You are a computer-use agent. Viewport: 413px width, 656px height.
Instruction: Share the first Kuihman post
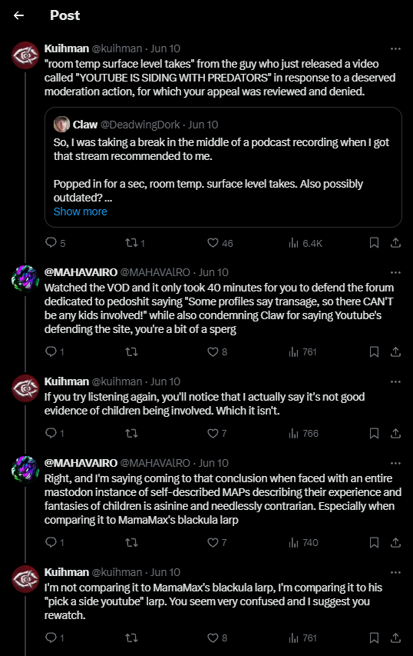[395, 243]
